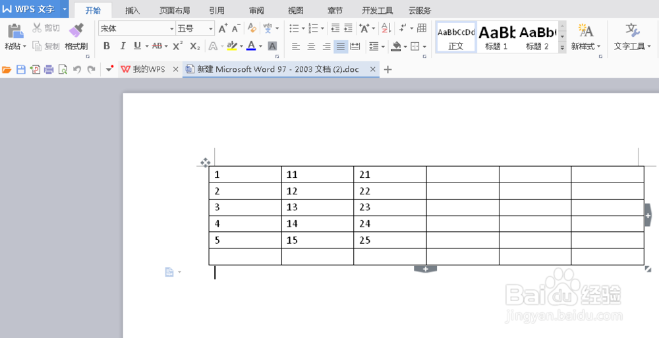Activate the Format Painter (格式刷) brush
This screenshot has width=659, height=338.
76,36
